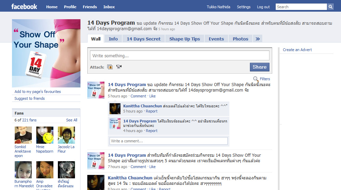Open Kanittha Chuanchun's bottom wall post photo

96,182
